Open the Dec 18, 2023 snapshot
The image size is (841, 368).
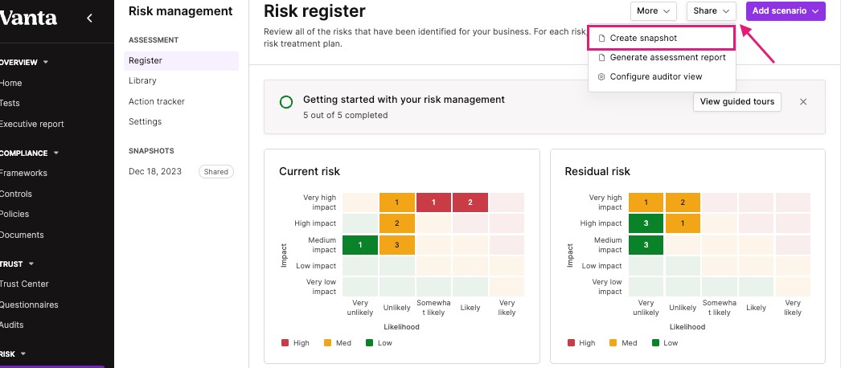pos(155,171)
